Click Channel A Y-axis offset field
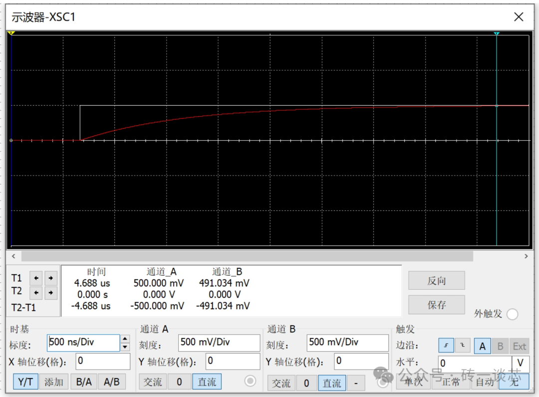539x397 pixels. click(x=233, y=361)
